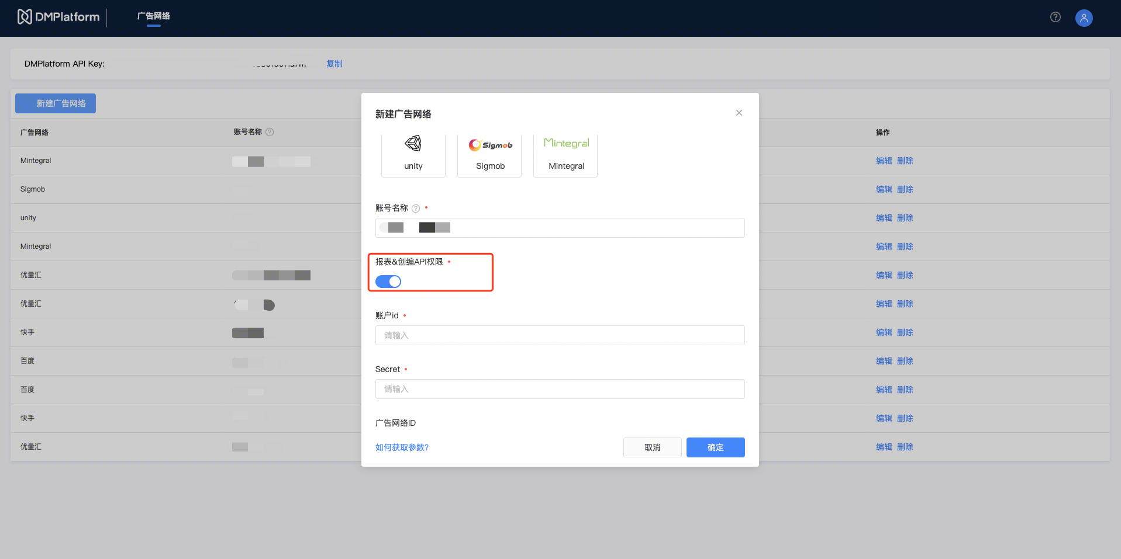Image resolution: width=1121 pixels, height=559 pixels.
Task: Close the 新建广告网络 dialog
Action: 739,113
